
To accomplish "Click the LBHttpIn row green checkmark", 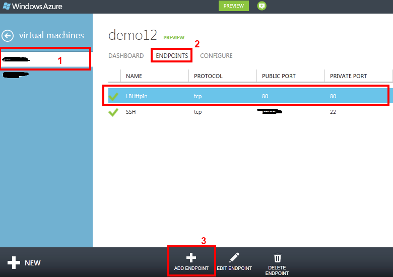I will [x=113, y=96].
